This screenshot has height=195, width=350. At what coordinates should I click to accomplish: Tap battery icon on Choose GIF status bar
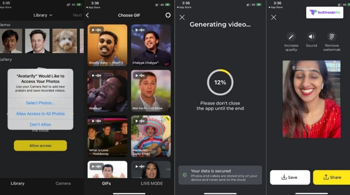168,5
